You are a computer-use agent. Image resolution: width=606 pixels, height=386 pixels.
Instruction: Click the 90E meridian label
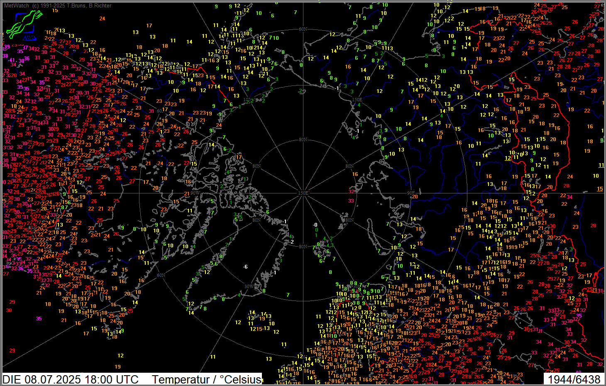[411, 193]
